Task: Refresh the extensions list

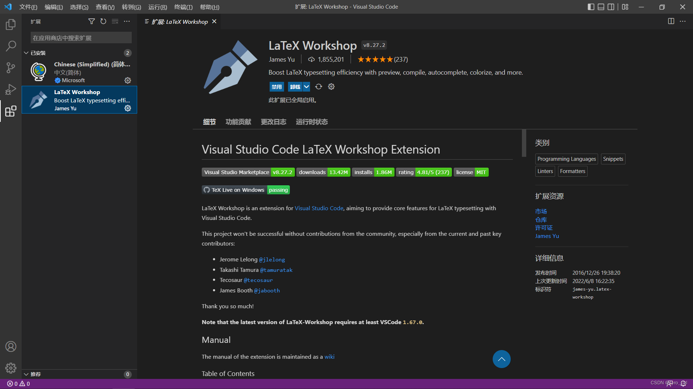Action: [x=103, y=22]
